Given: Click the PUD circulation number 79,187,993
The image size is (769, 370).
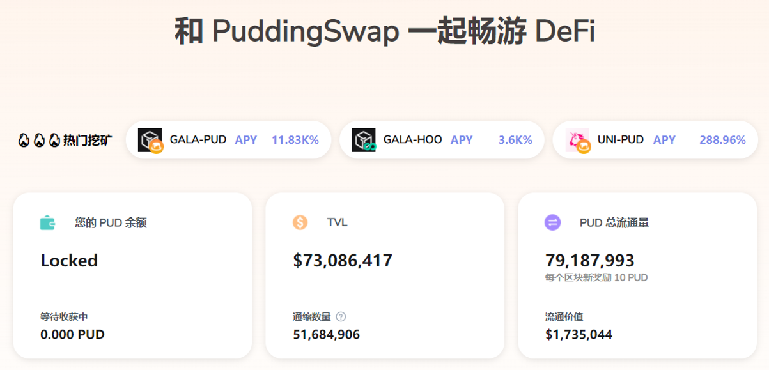Looking at the screenshot, I should tap(589, 261).
